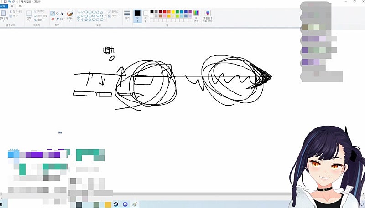Screen dimensions: 365x208
Task: Choose the Rounded rectangle shape
Action: click(x=94, y=12)
